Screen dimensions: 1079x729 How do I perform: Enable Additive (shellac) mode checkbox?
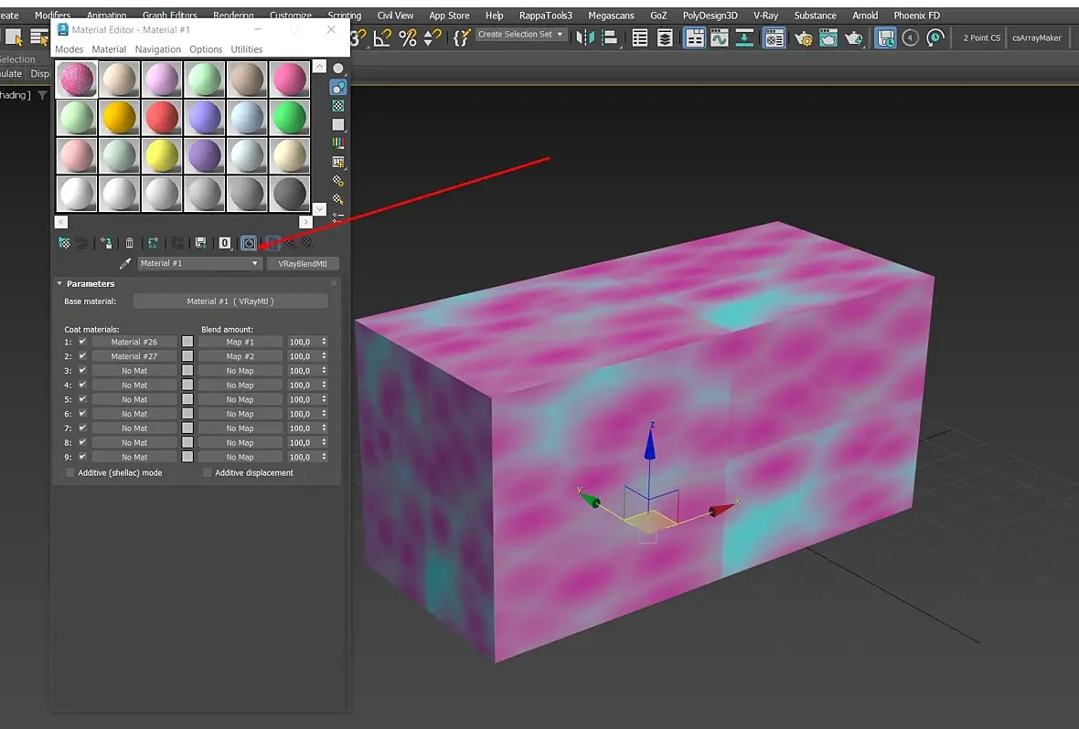pos(70,472)
